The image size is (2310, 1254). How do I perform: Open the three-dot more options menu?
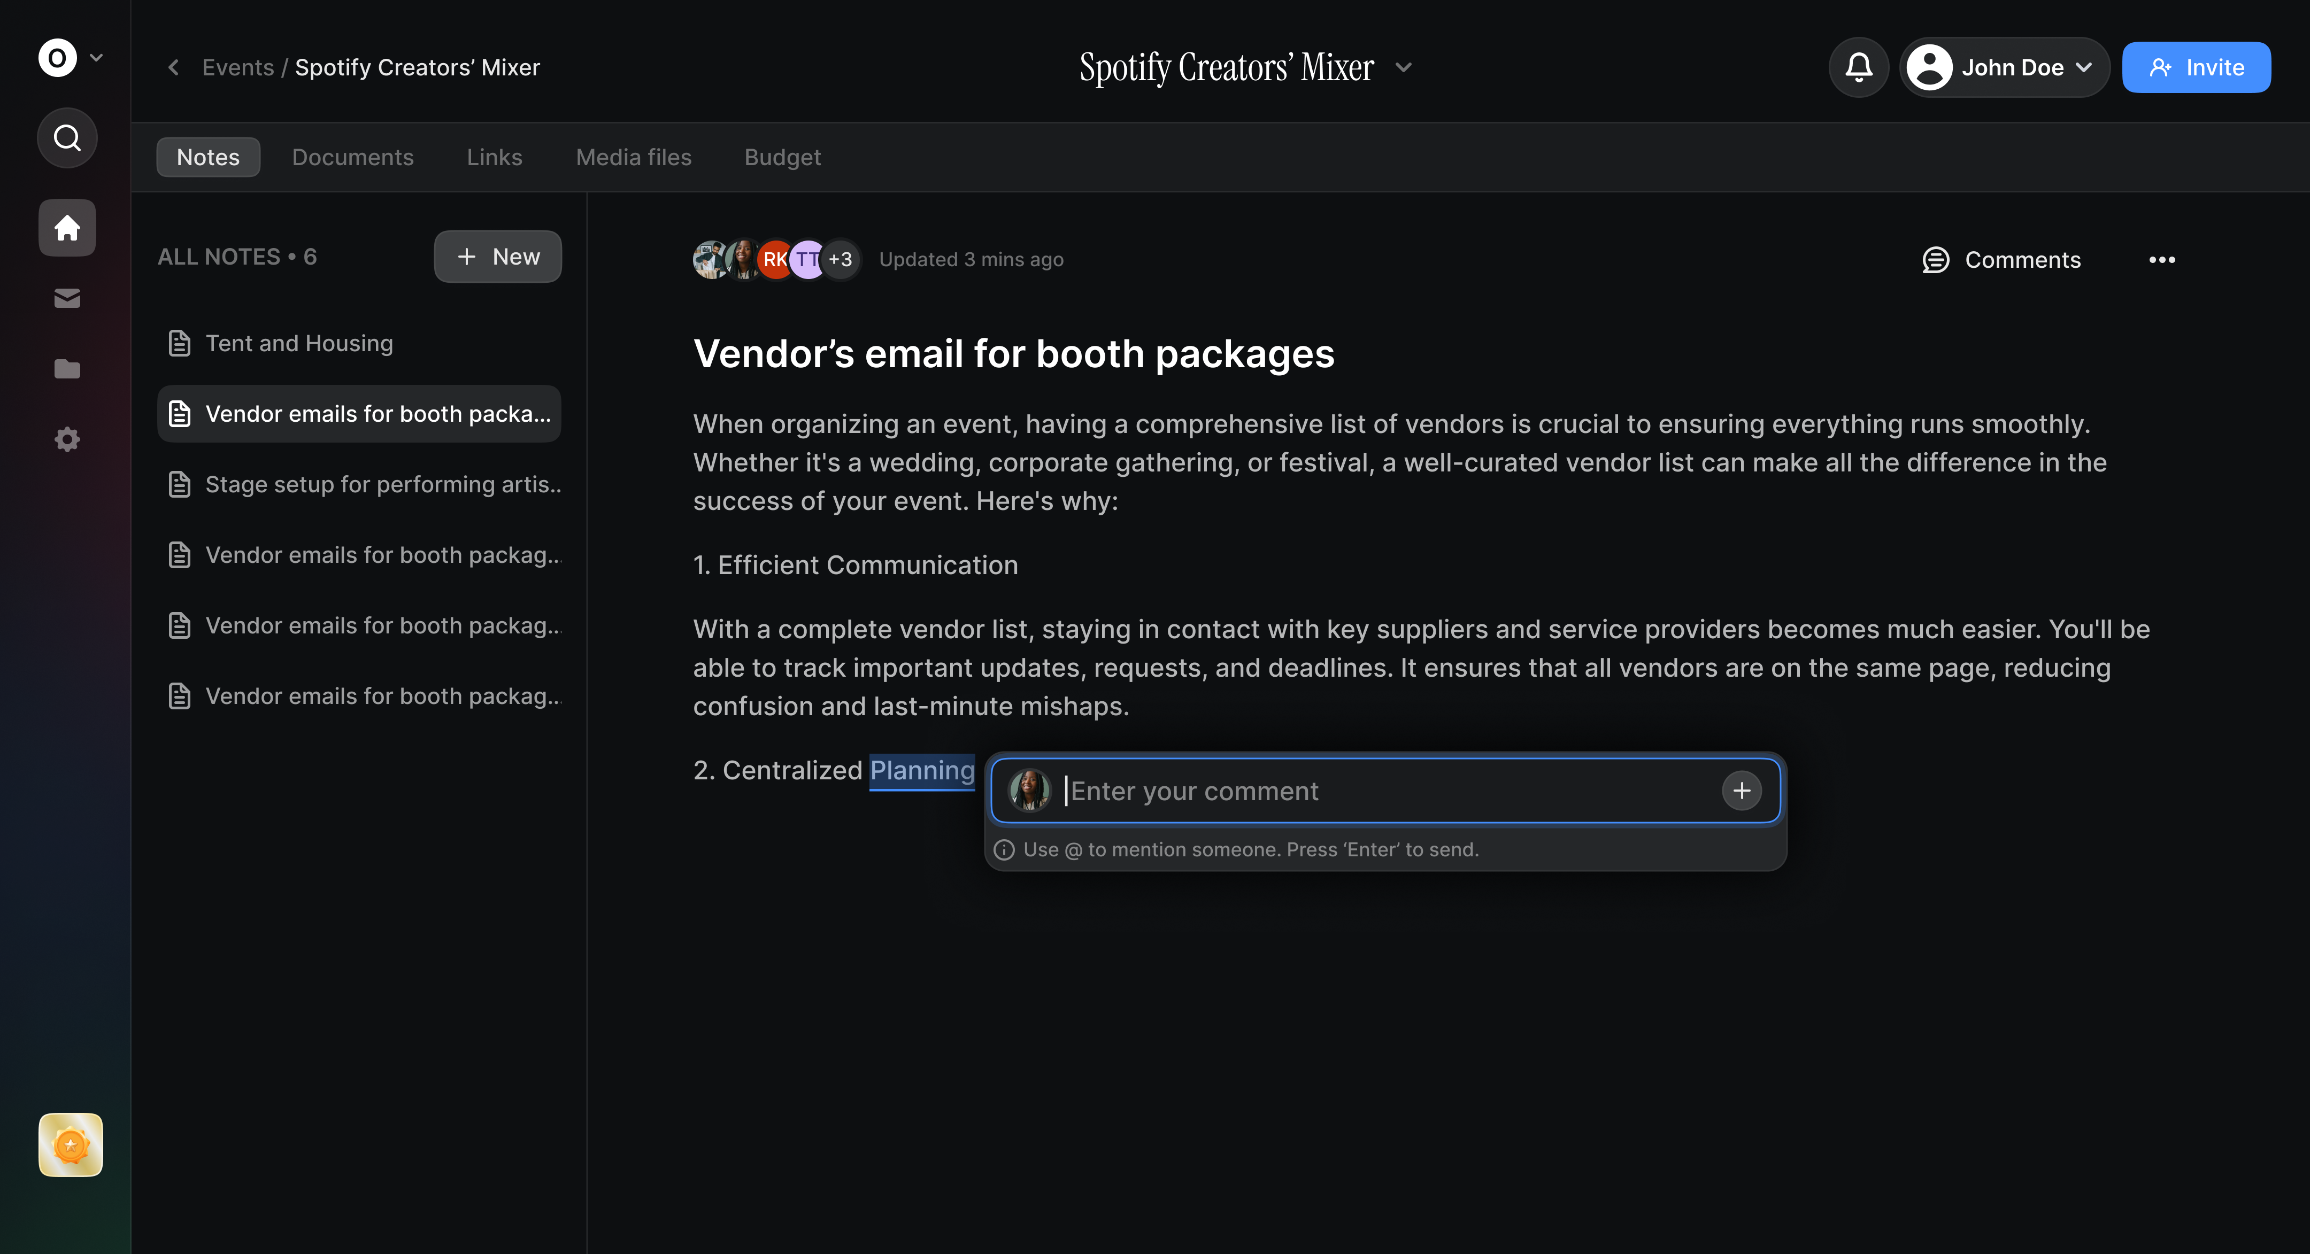[2162, 260]
